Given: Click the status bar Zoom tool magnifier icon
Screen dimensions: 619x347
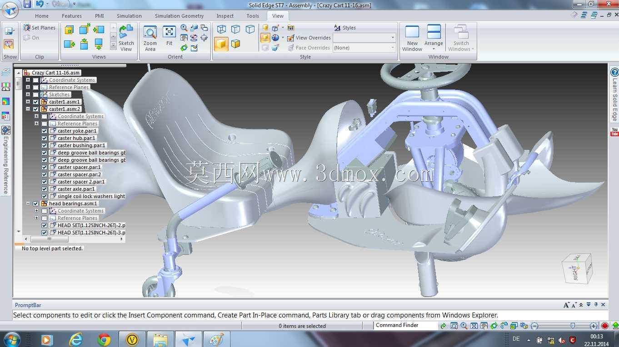Looking at the screenshot, I should [x=464, y=326].
